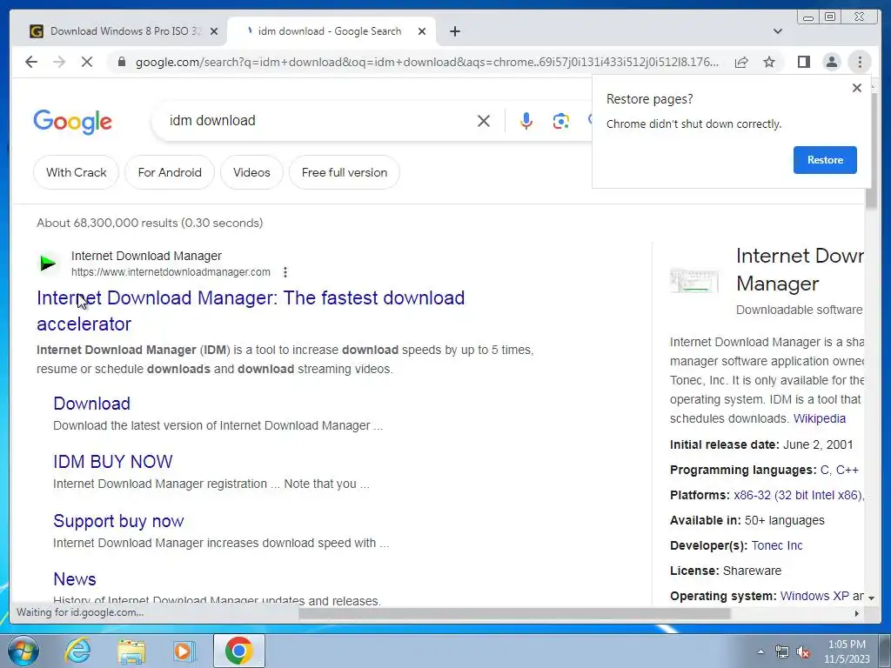View site information via lock icon
The width and height of the screenshot is (891, 668).
(121, 62)
